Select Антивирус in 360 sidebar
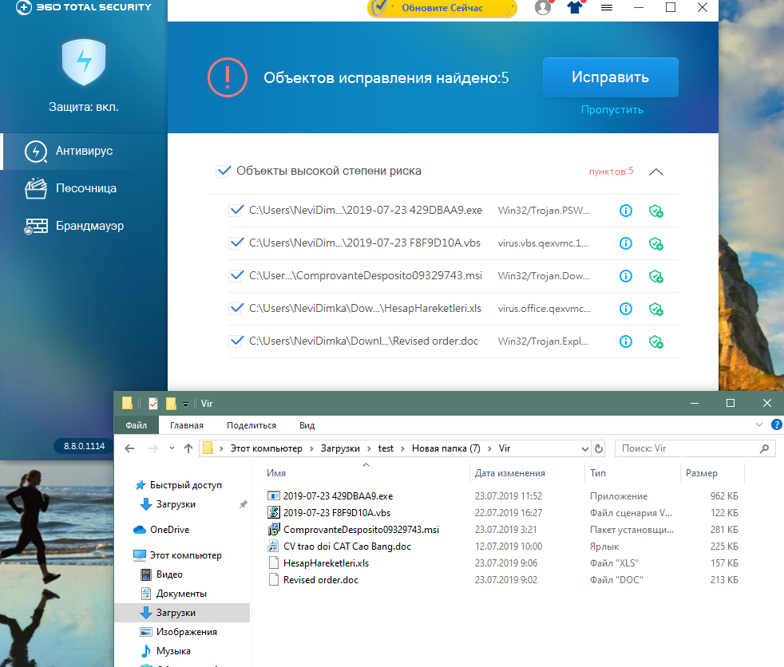Screen dimensions: 784x667 click(84, 151)
